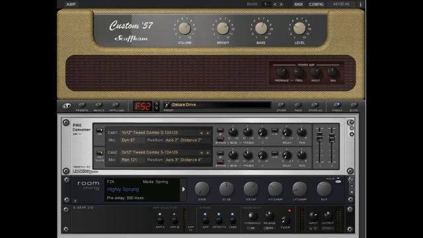Viewport: 423px width, 238px height.
Task: Toggle Cab1 EQ BYPASS button
Action: coord(220,139)
